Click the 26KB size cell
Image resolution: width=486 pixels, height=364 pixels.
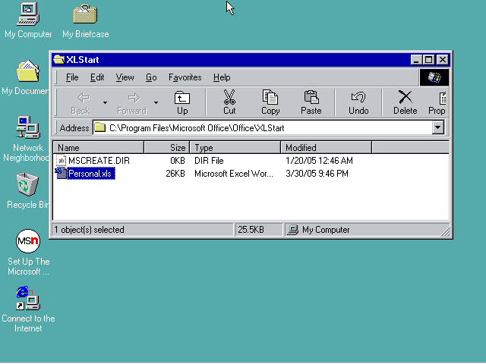[x=175, y=174]
